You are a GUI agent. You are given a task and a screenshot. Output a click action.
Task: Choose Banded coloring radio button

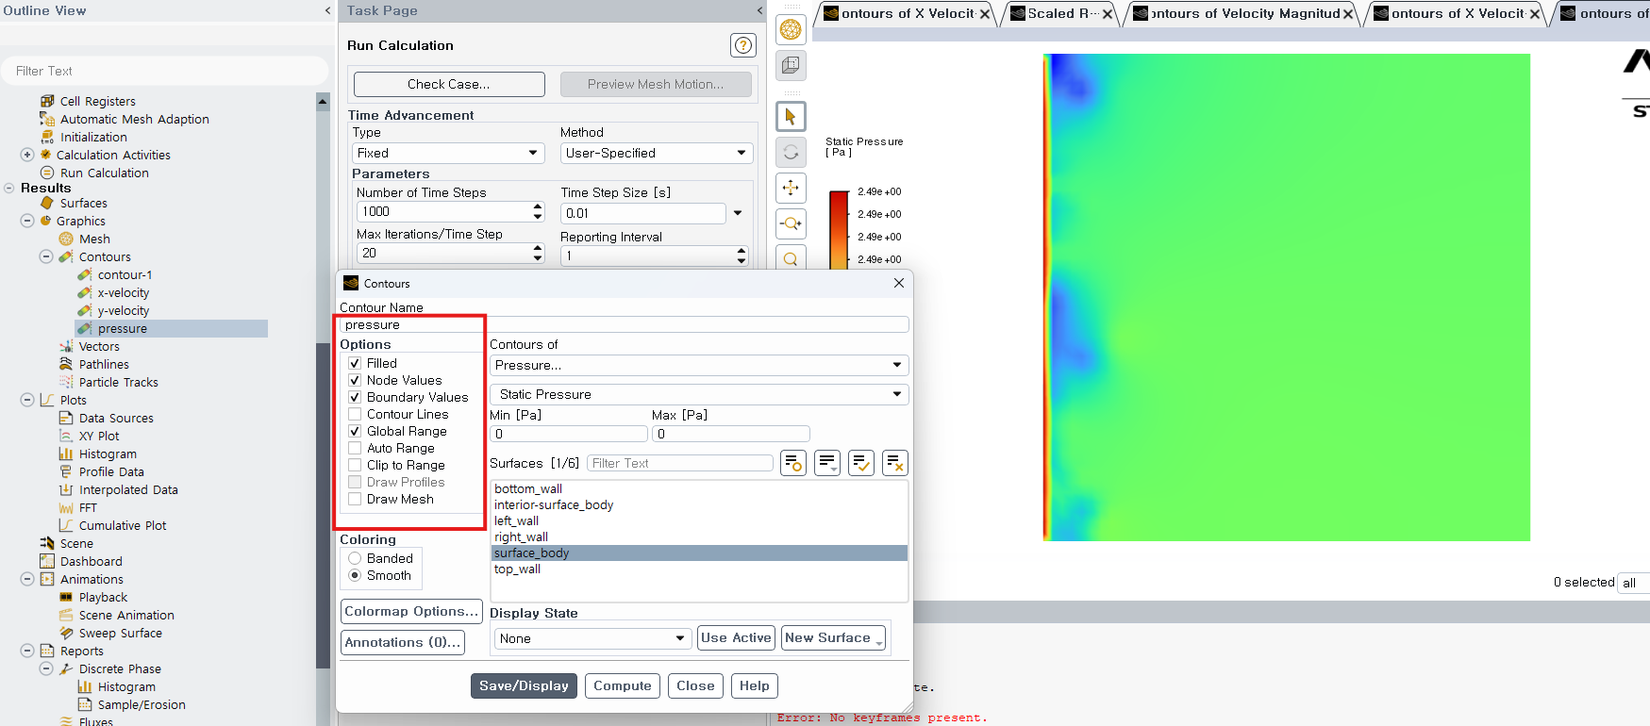pos(355,558)
